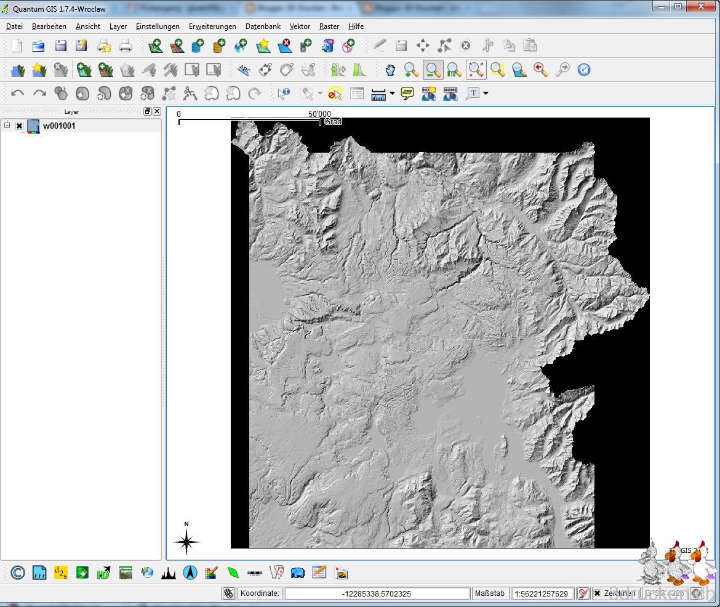The height and width of the screenshot is (607, 720).
Task: Click the North Arrow plugin icon
Action: tap(190, 573)
